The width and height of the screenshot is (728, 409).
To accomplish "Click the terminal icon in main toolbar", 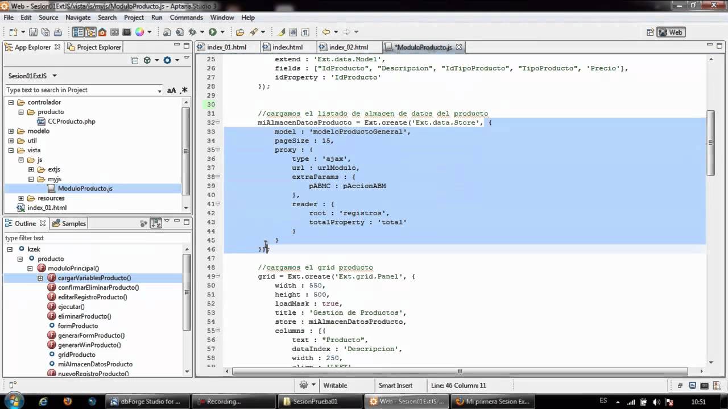I will 127,32.
